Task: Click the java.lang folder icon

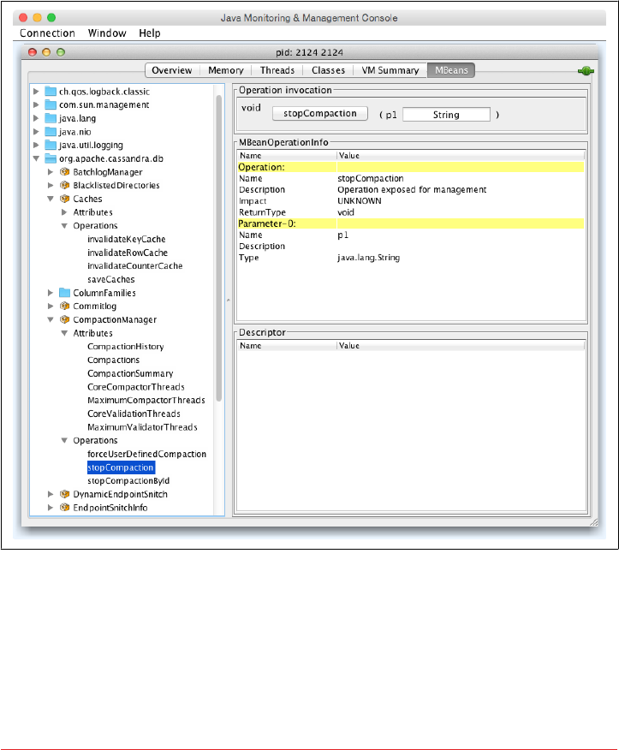Action: click(51, 118)
